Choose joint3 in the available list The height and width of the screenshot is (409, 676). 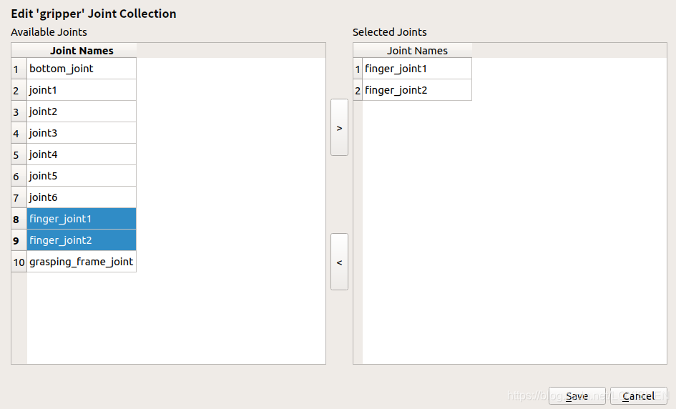click(81, 133)
